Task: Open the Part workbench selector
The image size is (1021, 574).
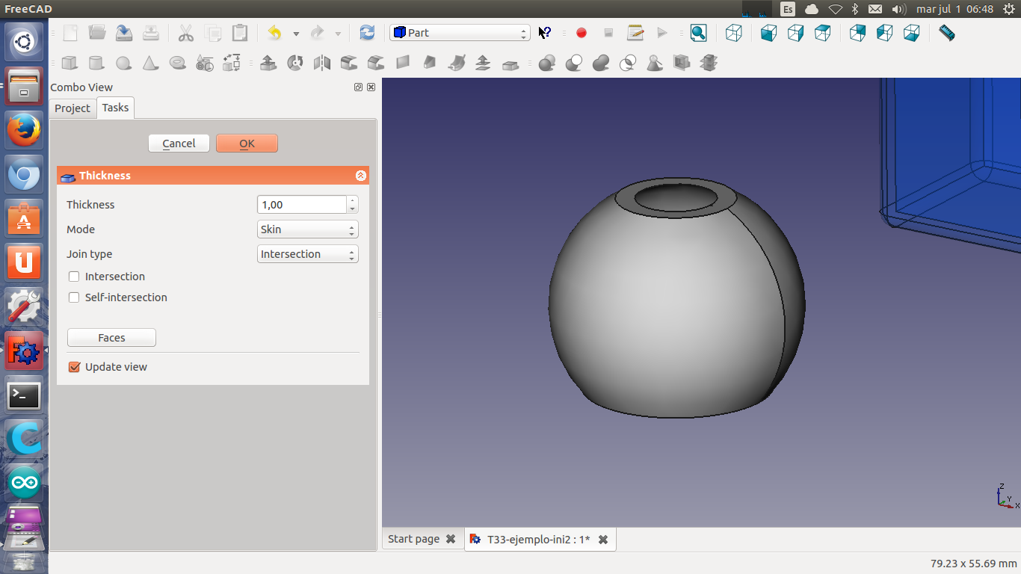Action: click(460, 33)
